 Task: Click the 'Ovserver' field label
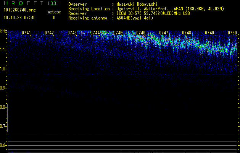pos(77,4)
